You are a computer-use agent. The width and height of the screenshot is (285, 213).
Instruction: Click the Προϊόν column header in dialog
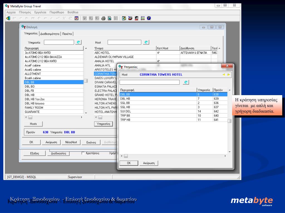pyautogui.click(x=220, y=90)
